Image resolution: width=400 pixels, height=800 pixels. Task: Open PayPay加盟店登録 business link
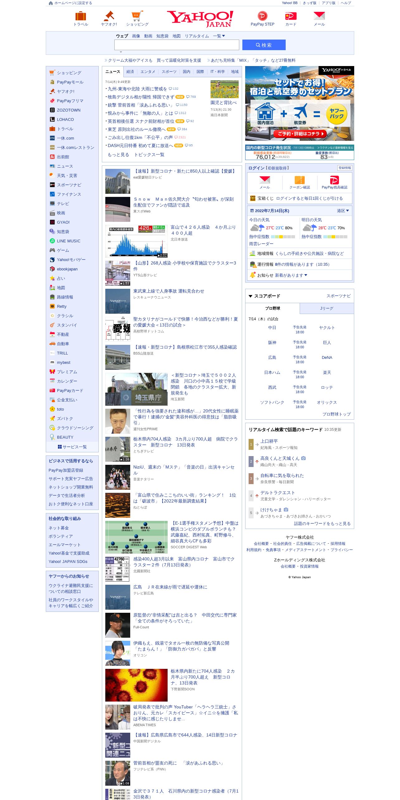click(66, 470)
